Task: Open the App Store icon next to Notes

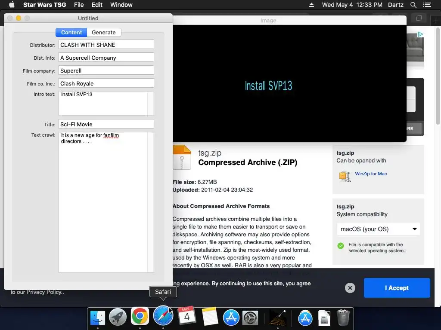Action: tap(231, 318)
